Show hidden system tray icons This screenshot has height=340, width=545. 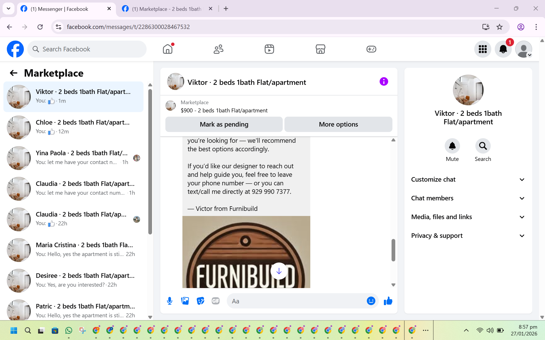[x=466, y=330]
